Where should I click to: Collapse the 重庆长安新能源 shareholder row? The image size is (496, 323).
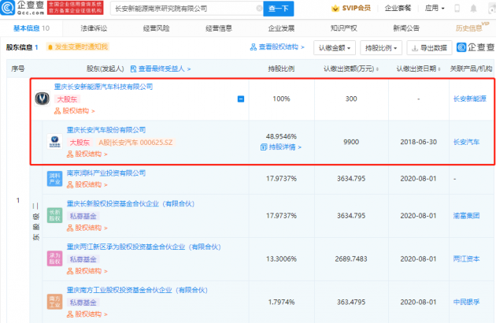[241, 99]
